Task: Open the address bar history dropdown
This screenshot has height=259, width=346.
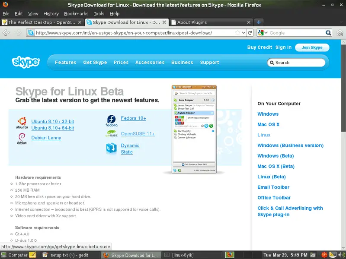Action: pyautogui.click(x=243, y=33)
